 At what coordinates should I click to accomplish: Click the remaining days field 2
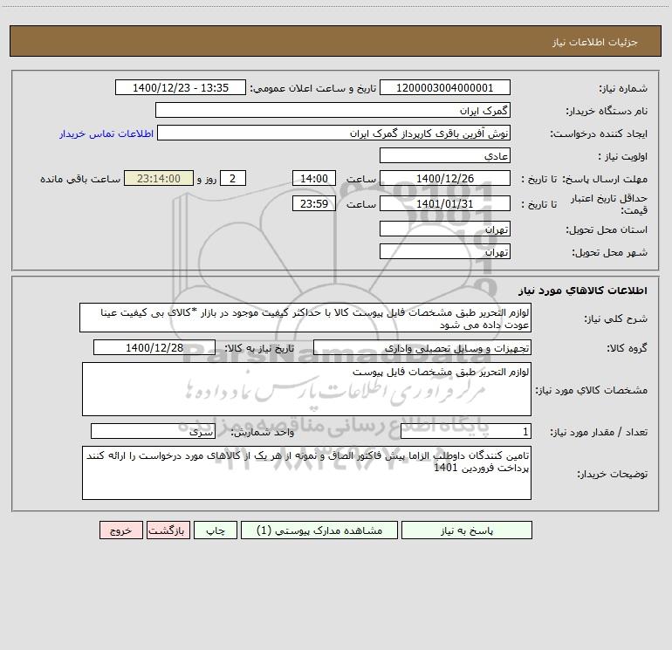(233, 178)
